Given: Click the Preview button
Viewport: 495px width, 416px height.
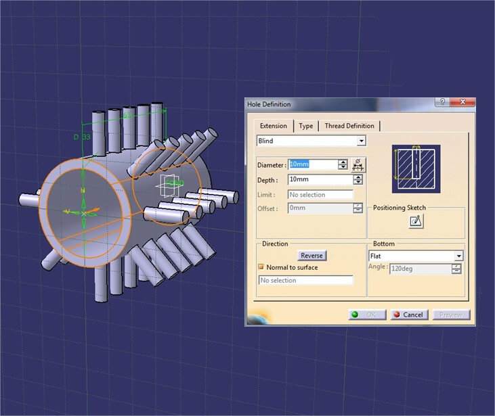Looking at the screenshot, I should (451, 315).
